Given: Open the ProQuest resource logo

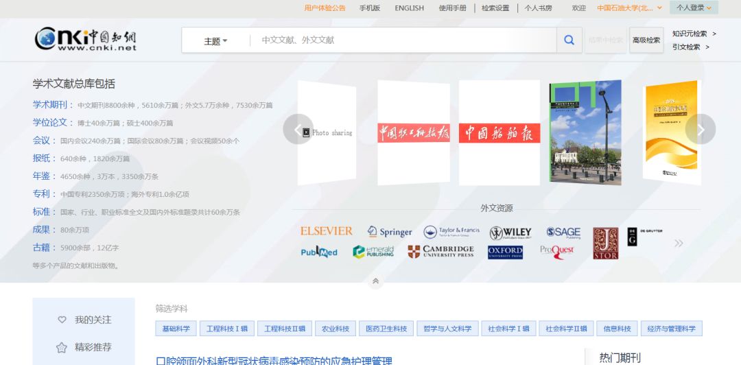Looking at the screenshot, I should pos(556,252).
